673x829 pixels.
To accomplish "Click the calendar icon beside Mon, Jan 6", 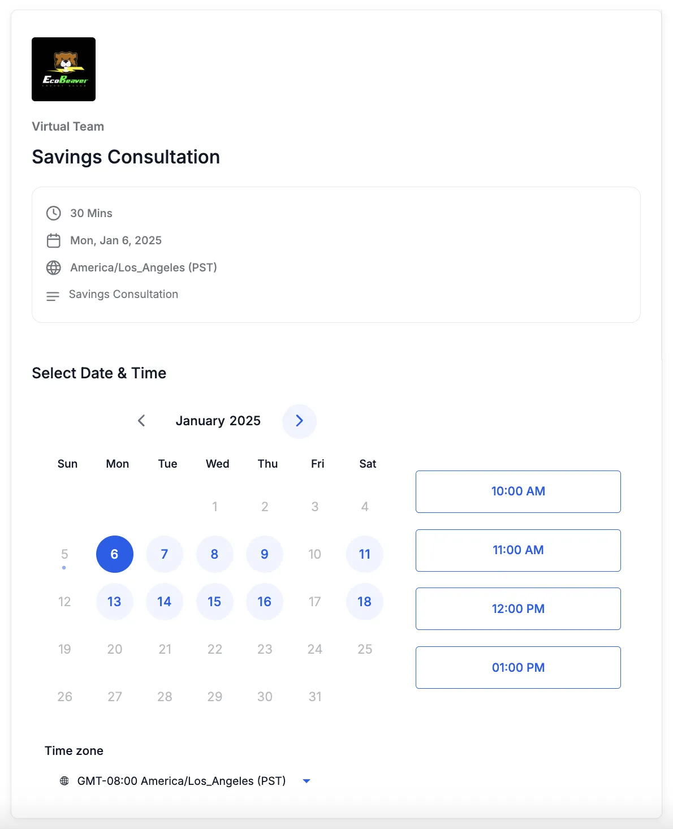I will click(x=54, y=240).
